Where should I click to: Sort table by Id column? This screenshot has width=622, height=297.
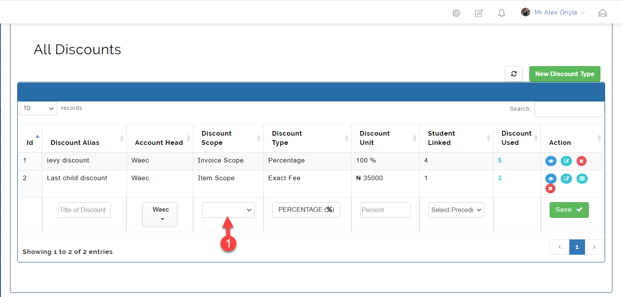click(x=30, y=138)
